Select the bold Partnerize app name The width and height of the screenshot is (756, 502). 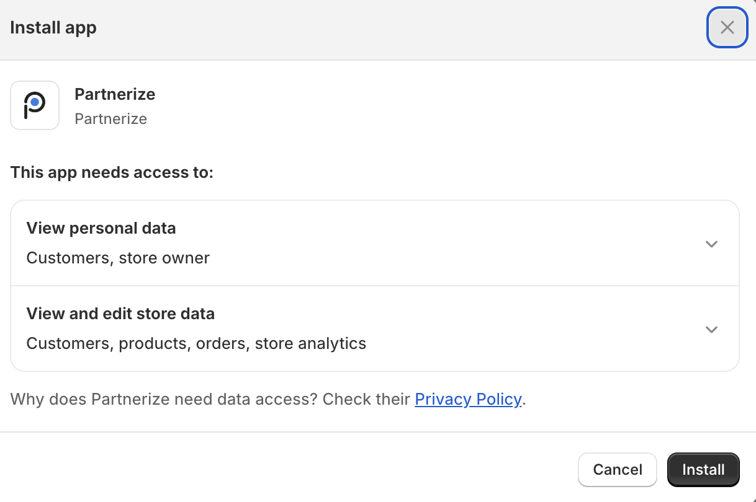[x=115, y=94]
